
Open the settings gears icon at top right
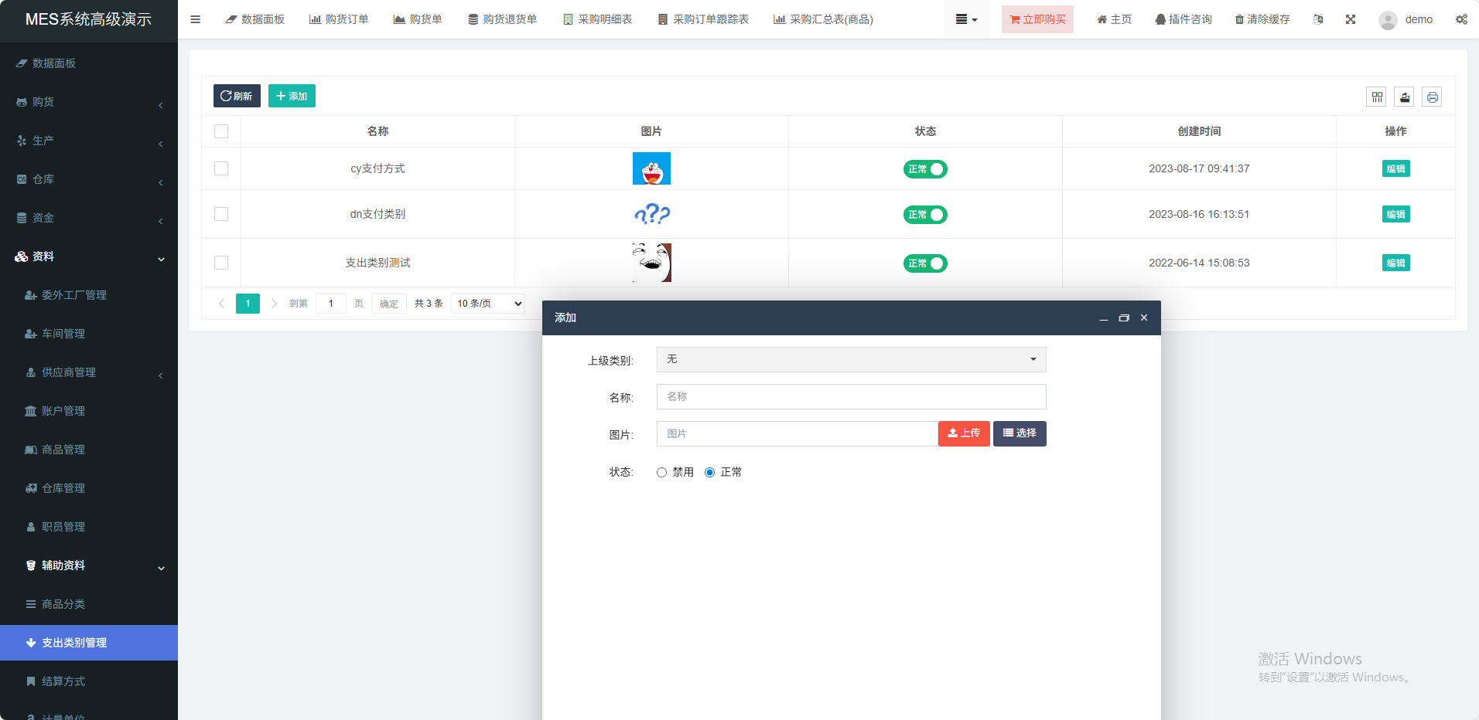(1460, 19)
